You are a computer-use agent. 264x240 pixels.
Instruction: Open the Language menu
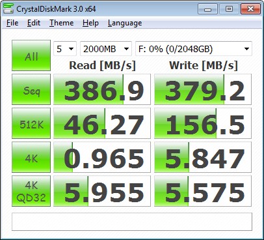125,23
